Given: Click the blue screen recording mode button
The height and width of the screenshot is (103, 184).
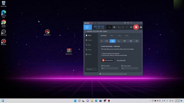Looking at the screenshot, I should pyautogui.click(x=87, y=27).
